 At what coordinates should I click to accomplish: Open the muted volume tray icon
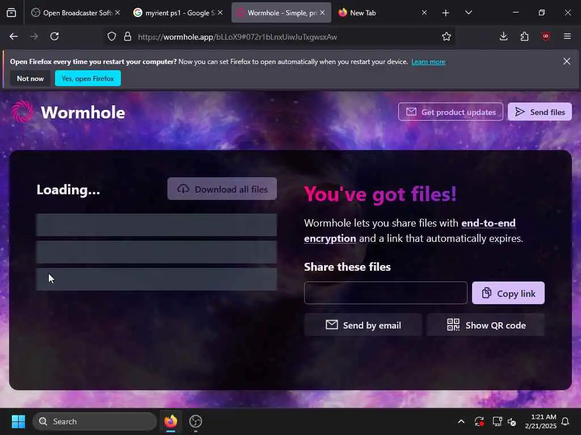pyautogui.click(x=512, y=421)
